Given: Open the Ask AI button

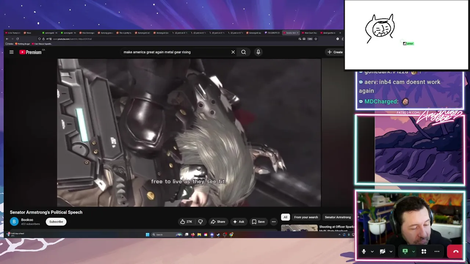Looking at the screenshot, I should pos(238,221).
